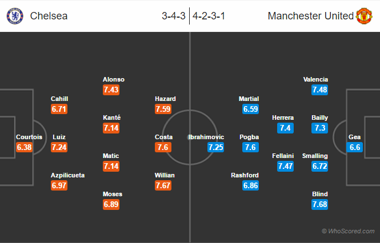Click Alonso's 7.43 rating badge

[x=111, y=90]
